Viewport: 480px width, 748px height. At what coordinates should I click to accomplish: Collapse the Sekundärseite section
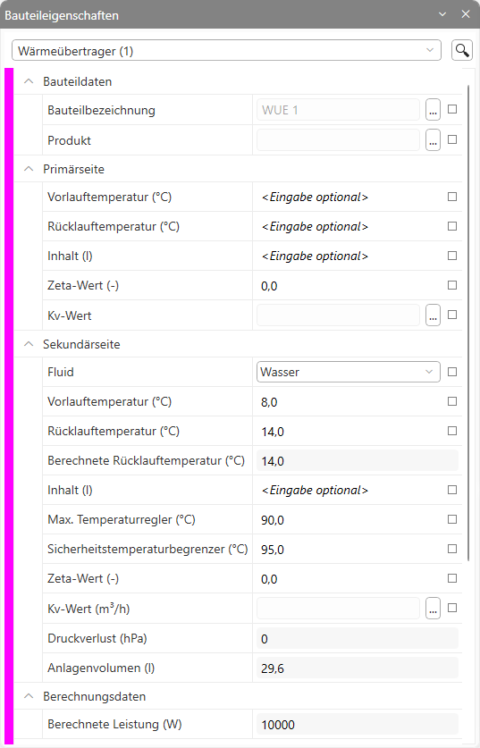(x=29, y=344)
